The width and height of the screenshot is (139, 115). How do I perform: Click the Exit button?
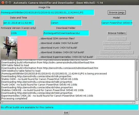66,113
